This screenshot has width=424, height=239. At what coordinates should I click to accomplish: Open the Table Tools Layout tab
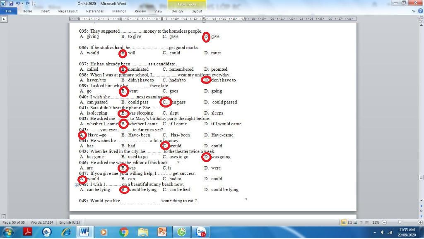click(x=197, y=11)
